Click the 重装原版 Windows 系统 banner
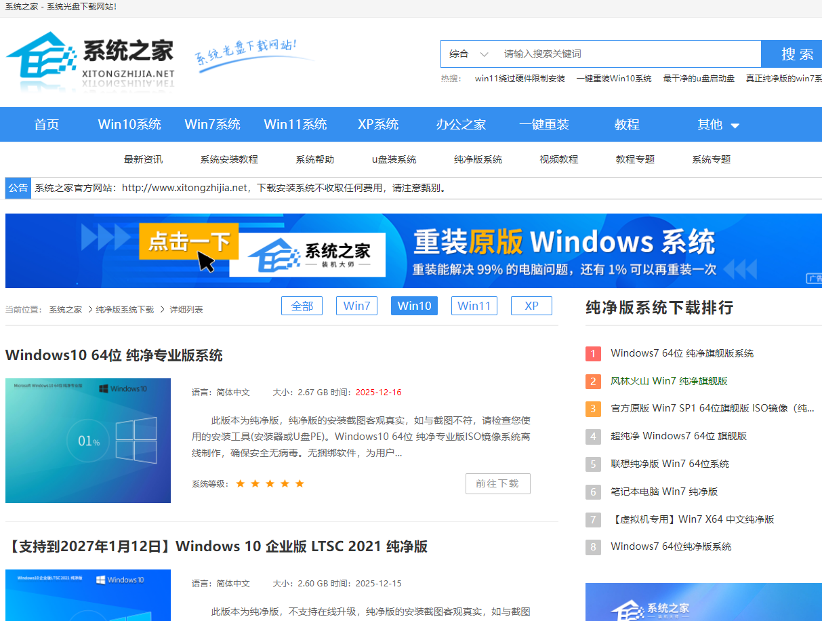The width and height of the screenshot is (822, 621). 413,251
